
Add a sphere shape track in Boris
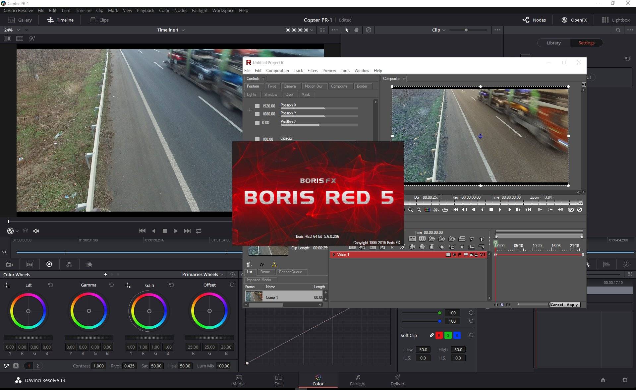coord(422,247)
